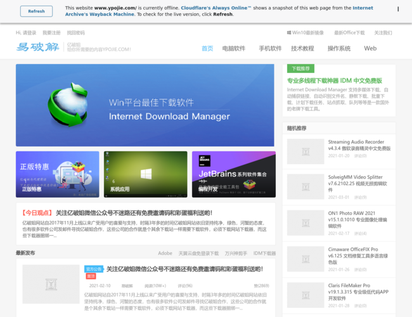The width and height of the screenshot is (412, 317).
Task: Click the 我要注册 register link
Action: pyautogui.click(x=51, y=32)
